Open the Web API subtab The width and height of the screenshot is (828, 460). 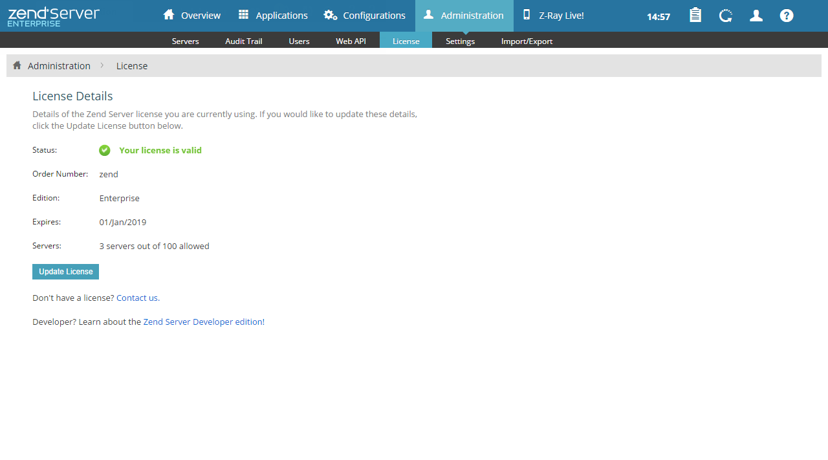351,41
